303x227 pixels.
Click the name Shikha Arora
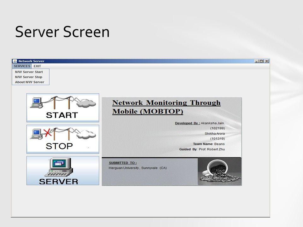click(x=215, y=134)
